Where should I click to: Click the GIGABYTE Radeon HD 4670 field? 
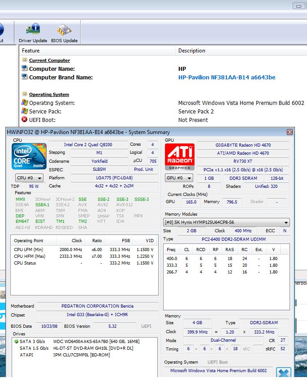click(x=243, y=145)
